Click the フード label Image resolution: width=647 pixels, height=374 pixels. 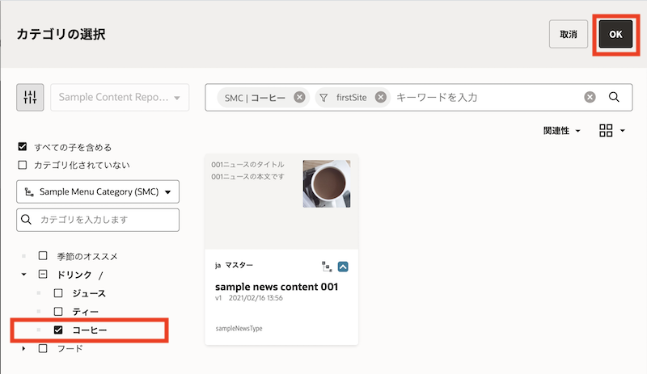[x=70, y=349]
